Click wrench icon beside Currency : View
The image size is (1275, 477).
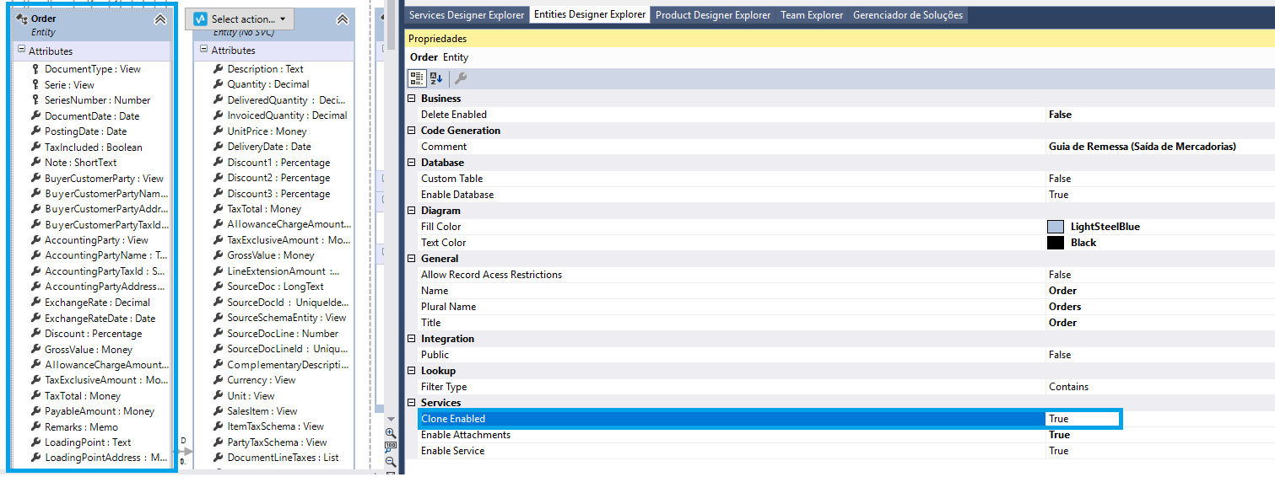coord(218,380)
